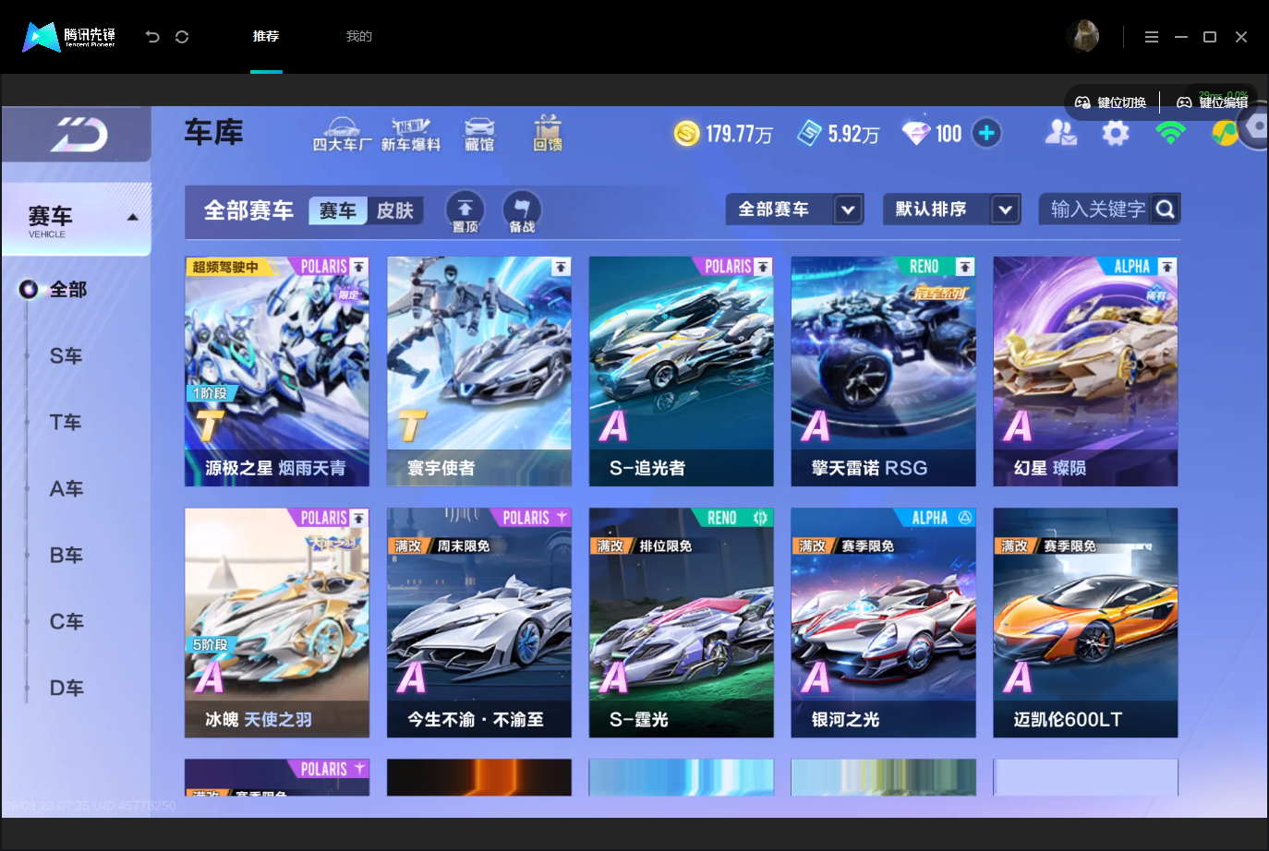Select the 幻星 璨陨 car card
1269x851 pixels.
(1086, 372)
